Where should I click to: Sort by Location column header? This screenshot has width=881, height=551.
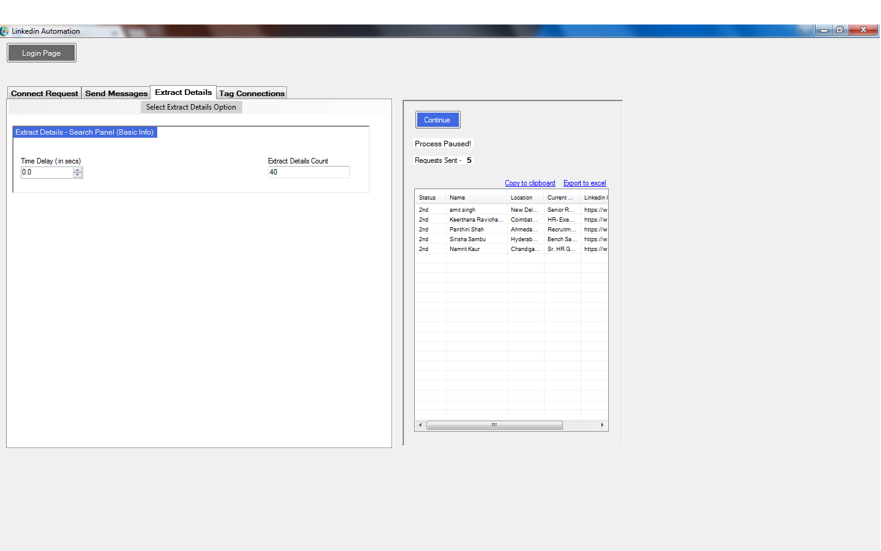coord(526,198)
